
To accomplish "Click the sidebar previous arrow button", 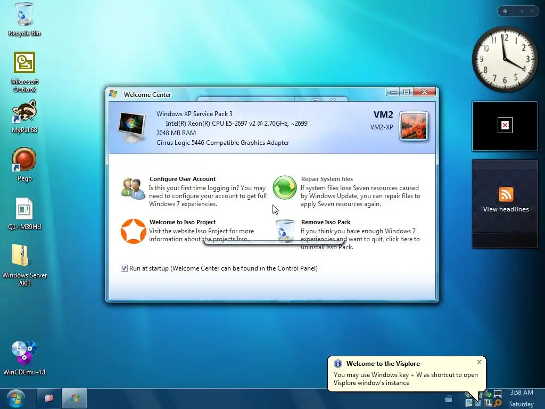I will (522, 11).
